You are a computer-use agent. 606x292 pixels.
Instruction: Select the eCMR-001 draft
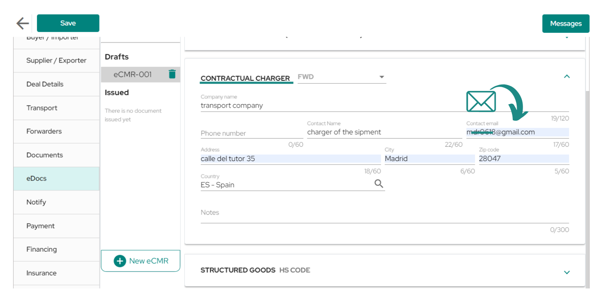pos(132,74)
